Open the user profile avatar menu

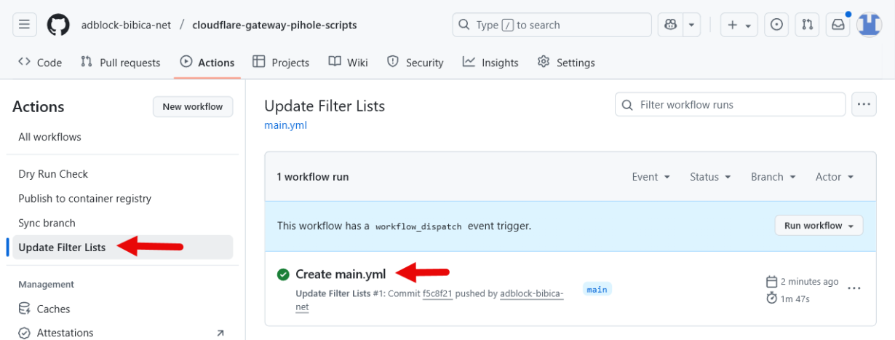(869, 25)
